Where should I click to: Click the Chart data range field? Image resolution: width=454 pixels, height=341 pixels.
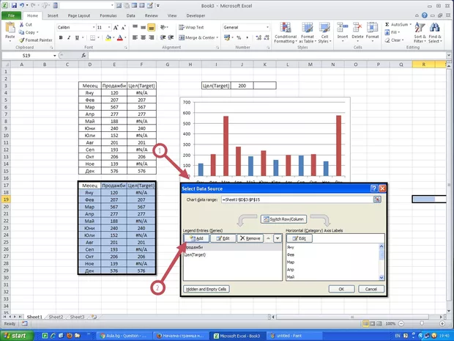297,199
